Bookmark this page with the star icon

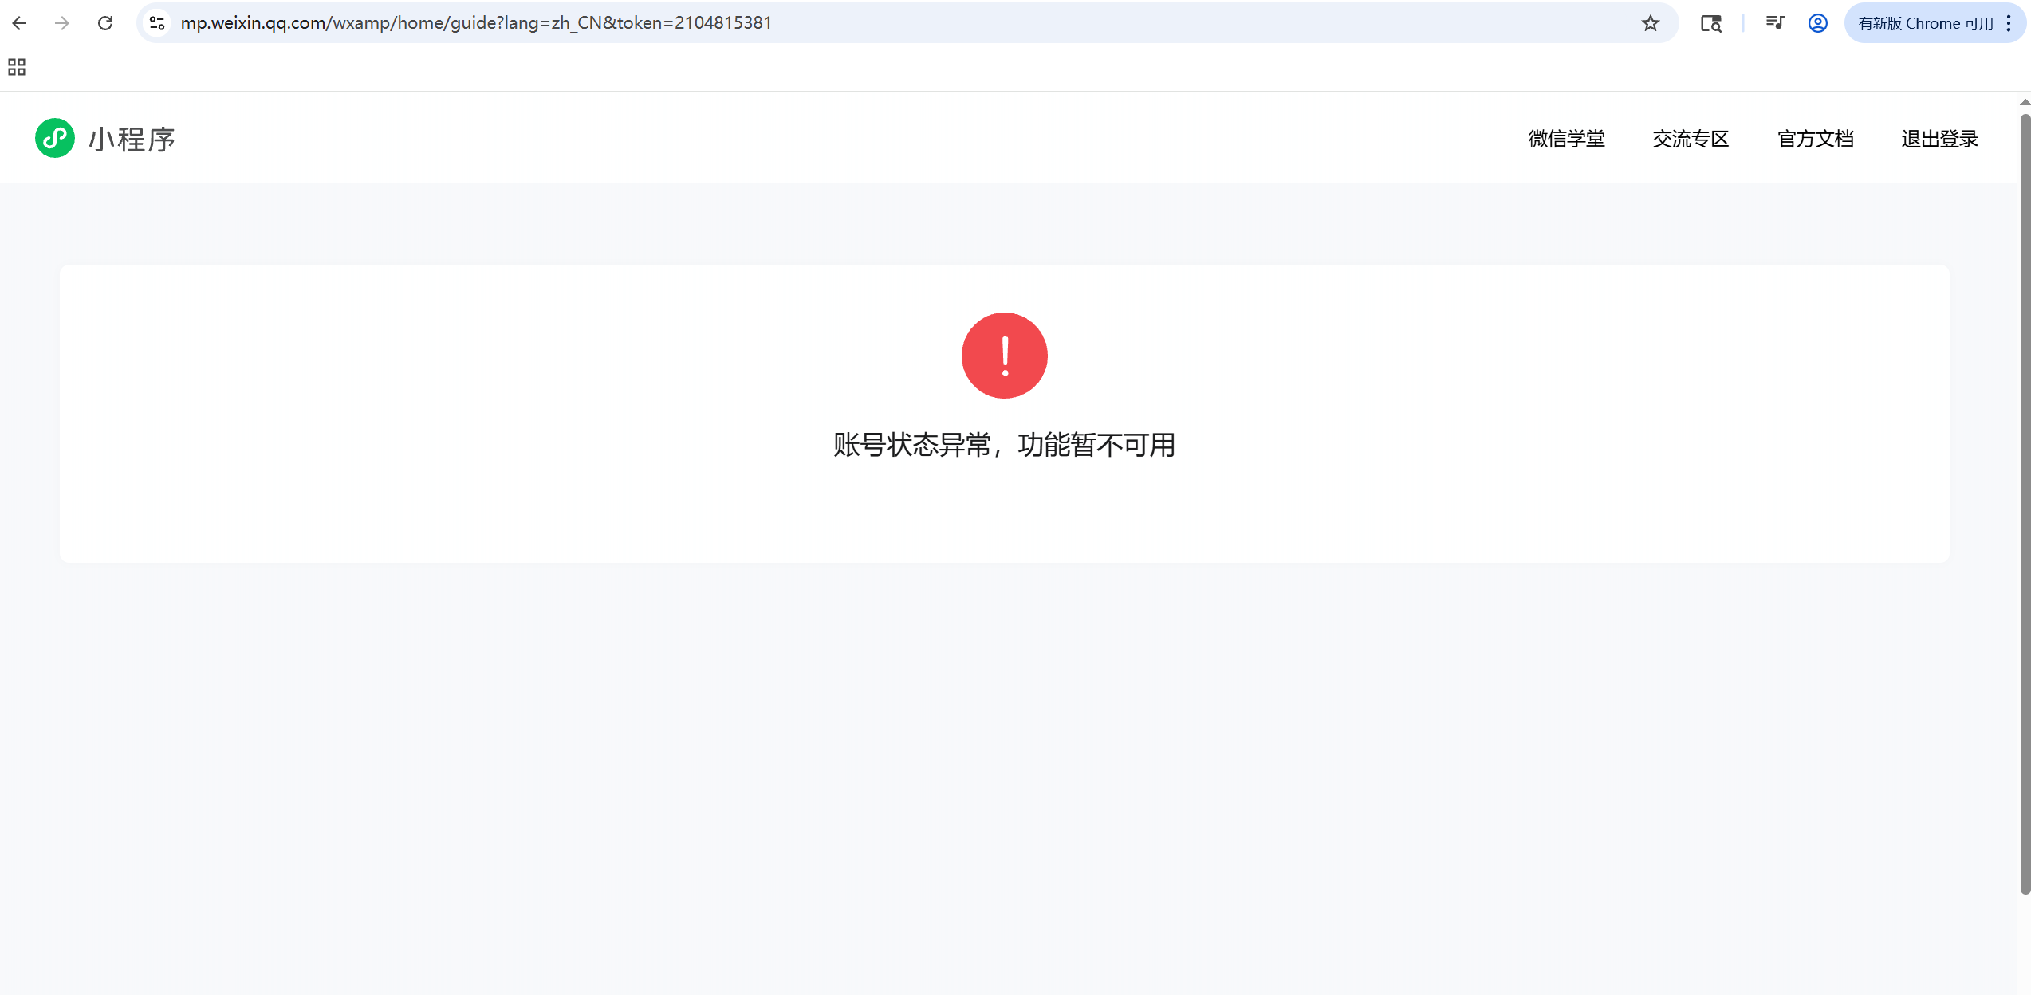(x=1650, y=23)
